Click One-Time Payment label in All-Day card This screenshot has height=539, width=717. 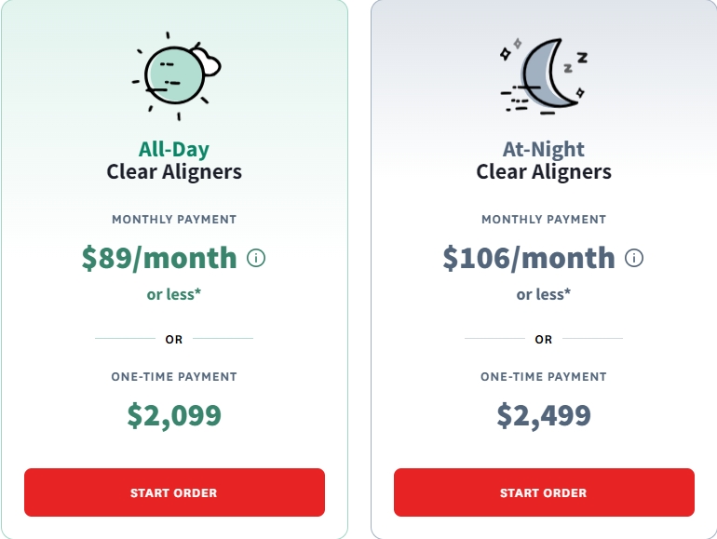174,377
